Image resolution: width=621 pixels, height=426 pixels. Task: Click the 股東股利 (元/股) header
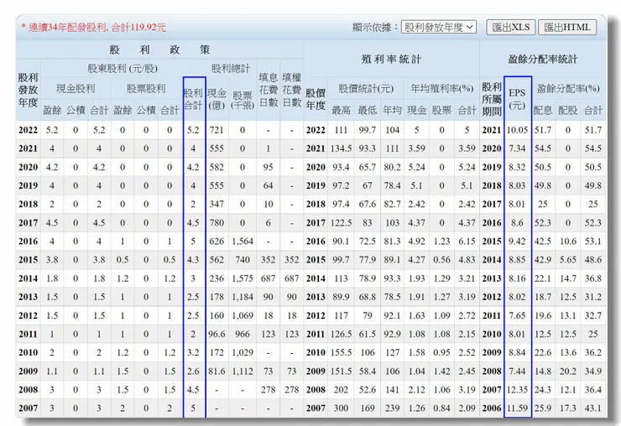tap(123, 69)
